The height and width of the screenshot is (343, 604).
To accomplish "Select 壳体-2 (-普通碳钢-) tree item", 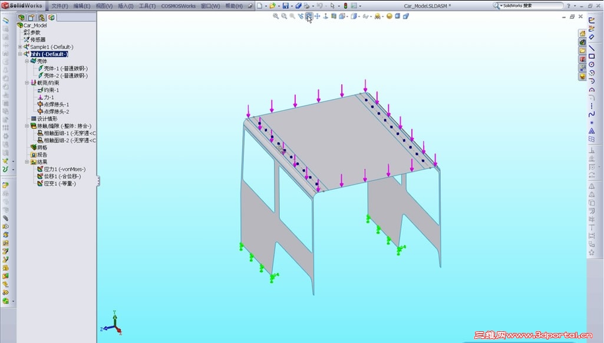I will pyautogui.click(x=62, y=75).
